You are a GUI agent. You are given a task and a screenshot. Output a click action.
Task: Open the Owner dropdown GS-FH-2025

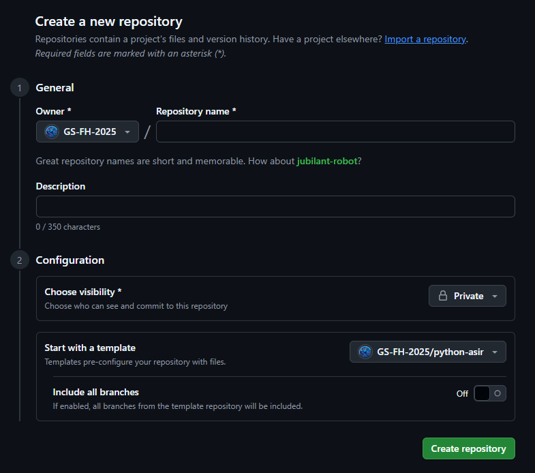click(87, 132)
